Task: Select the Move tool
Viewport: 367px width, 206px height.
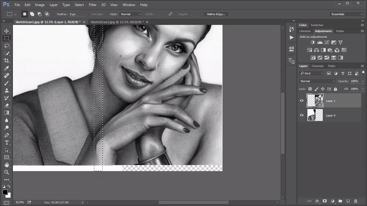Action: pos(7,31)
